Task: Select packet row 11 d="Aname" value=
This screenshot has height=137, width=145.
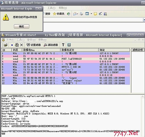Action: coord(66,81)
